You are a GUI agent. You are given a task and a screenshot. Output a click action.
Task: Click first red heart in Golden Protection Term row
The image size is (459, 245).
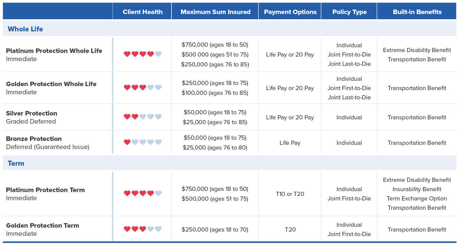click(x=127, y=229)
